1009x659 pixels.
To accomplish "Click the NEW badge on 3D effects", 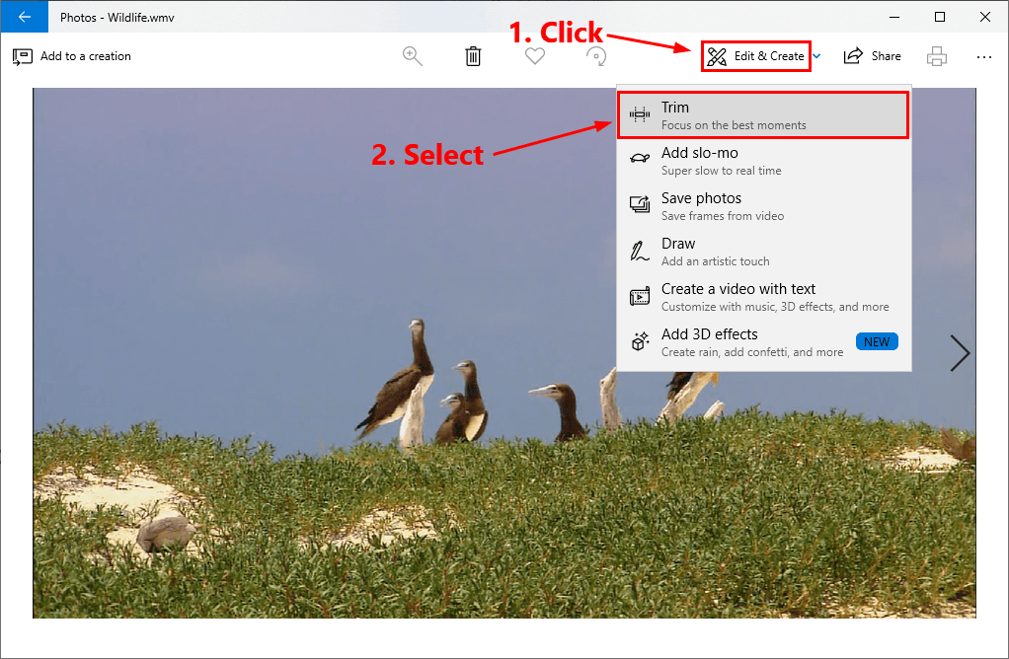I will 877,341.
